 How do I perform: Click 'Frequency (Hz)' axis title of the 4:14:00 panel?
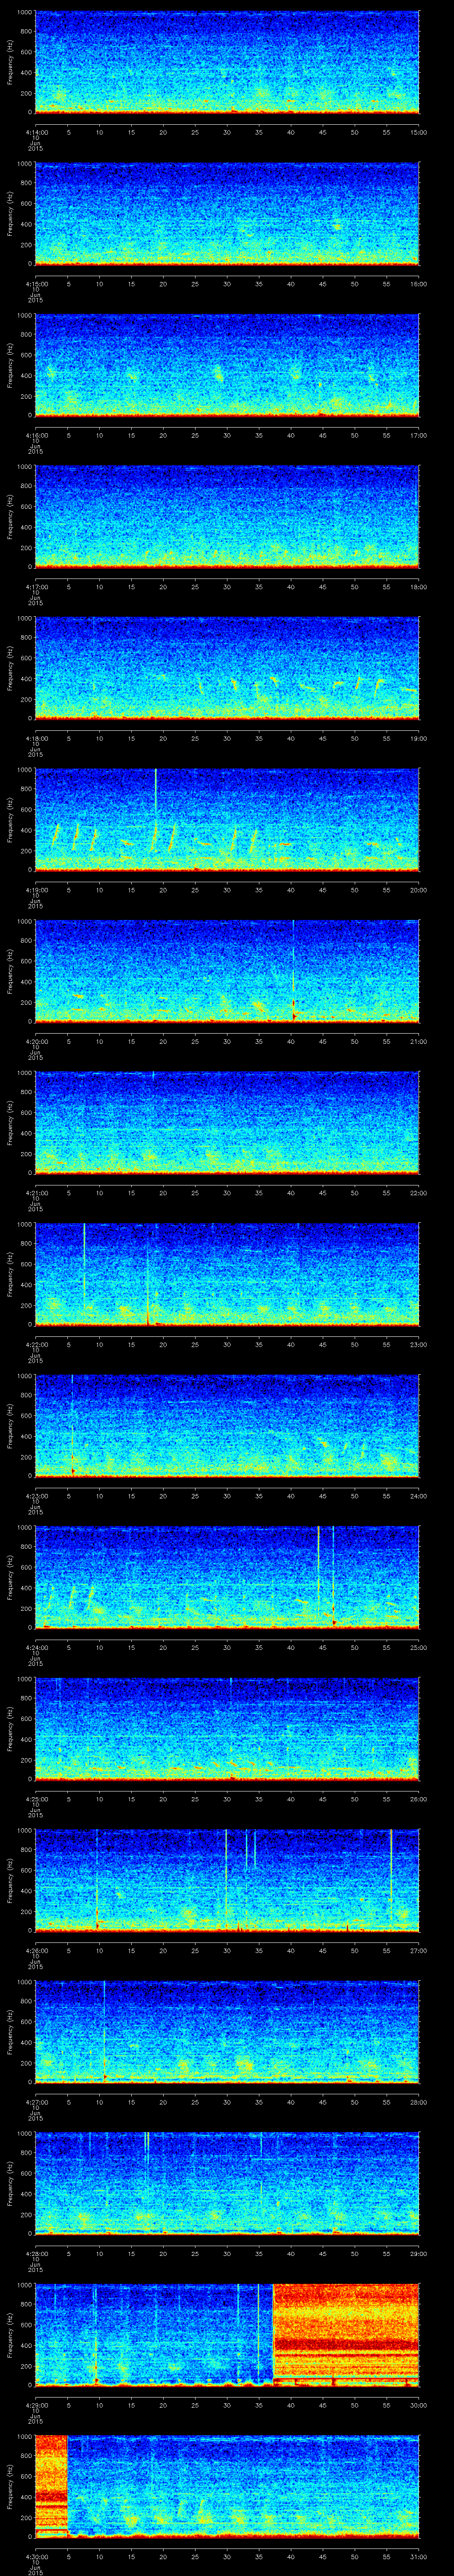point(10,62)
